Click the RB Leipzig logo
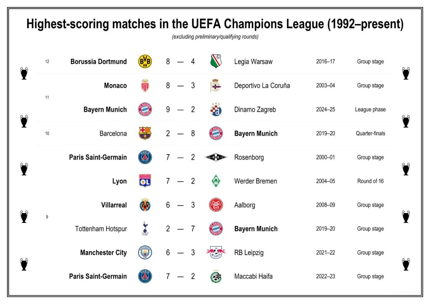Viewport: 430px width, 304px height. [216, 252]
